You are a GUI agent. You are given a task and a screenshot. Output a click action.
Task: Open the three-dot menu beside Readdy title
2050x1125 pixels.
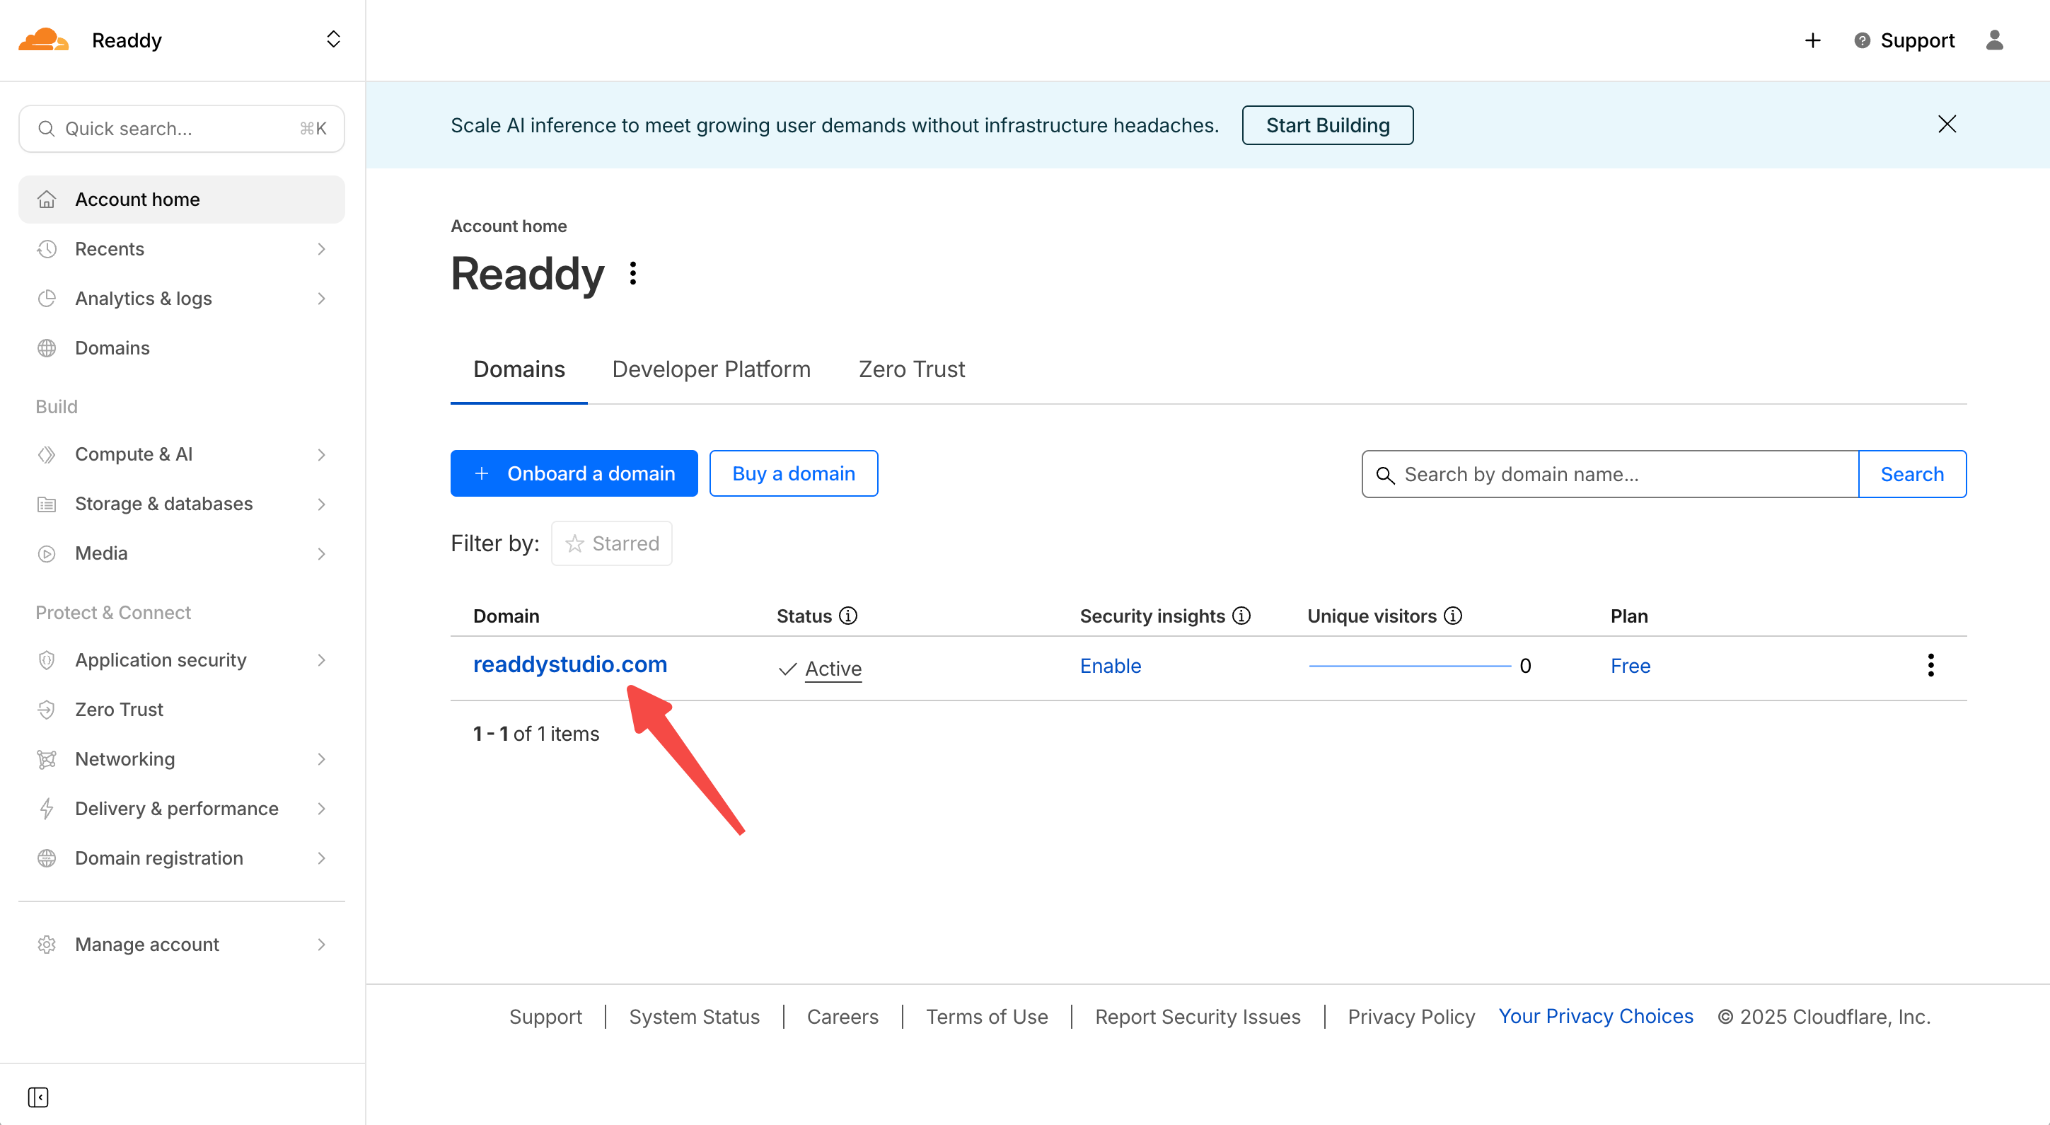[x=632, y=273]
